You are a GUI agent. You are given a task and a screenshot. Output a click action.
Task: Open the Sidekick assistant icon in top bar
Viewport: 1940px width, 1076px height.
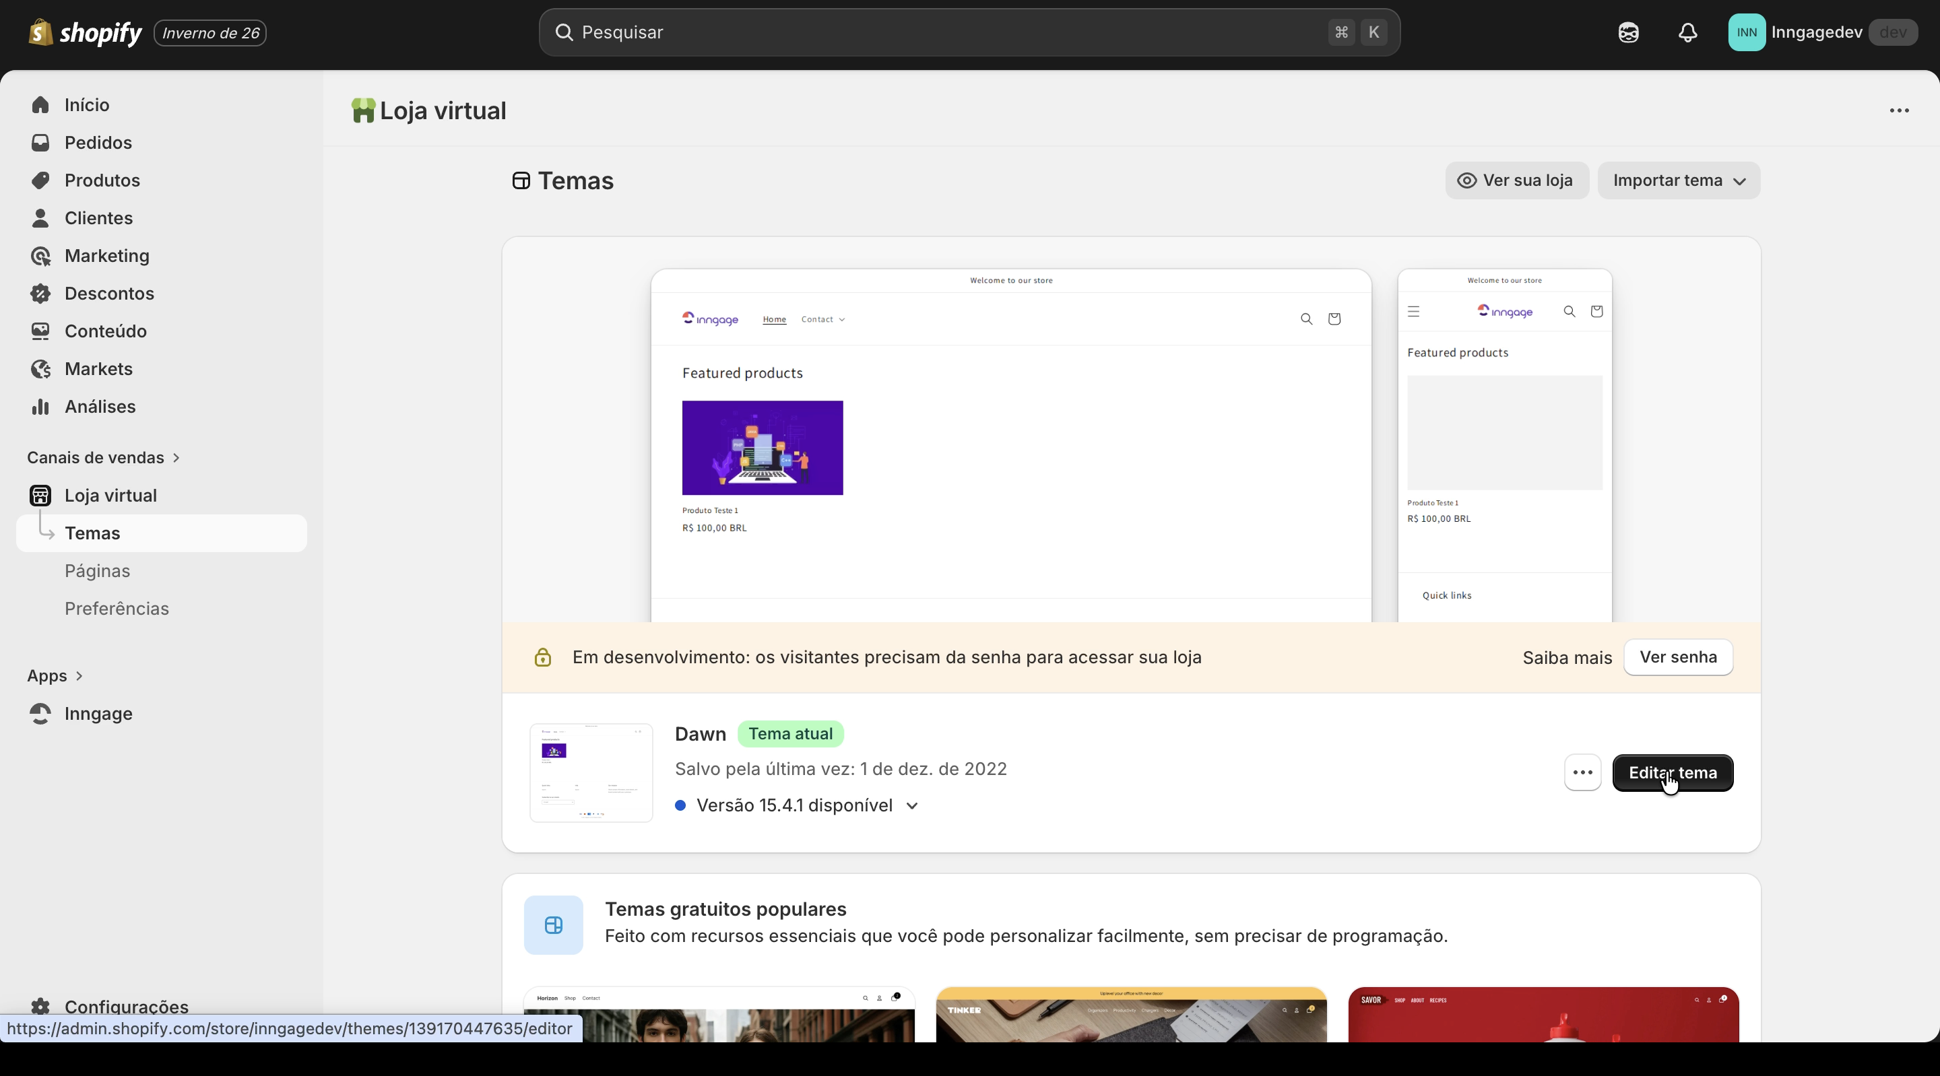1628,32
